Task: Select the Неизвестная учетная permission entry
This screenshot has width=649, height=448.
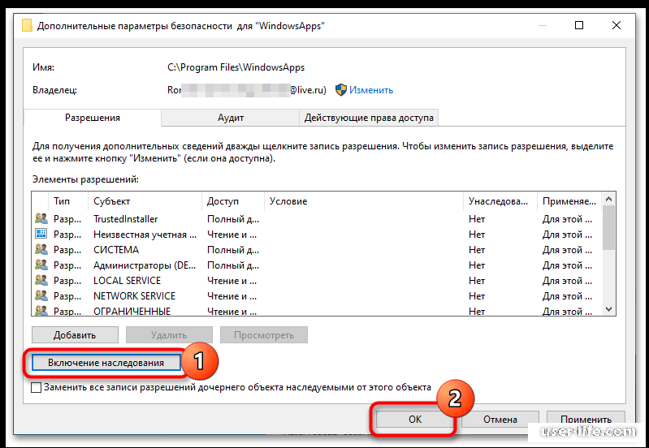Action: click(317, 234)
